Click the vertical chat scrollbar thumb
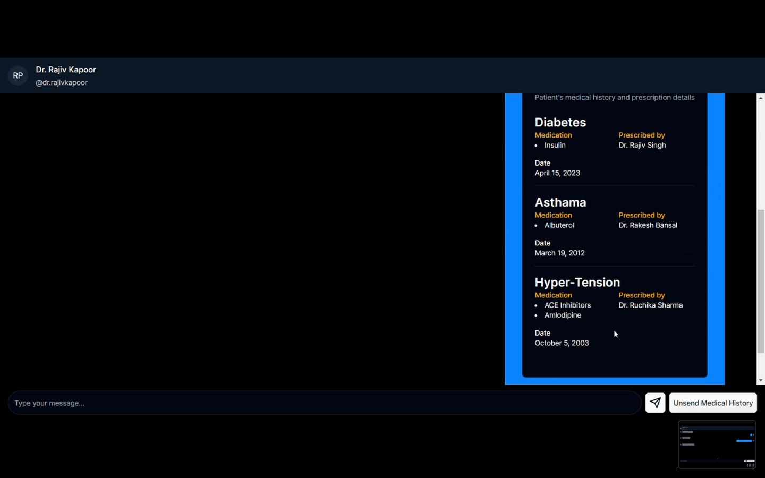Viewport: 765px width, 478px height. click(x=761, y=281)
